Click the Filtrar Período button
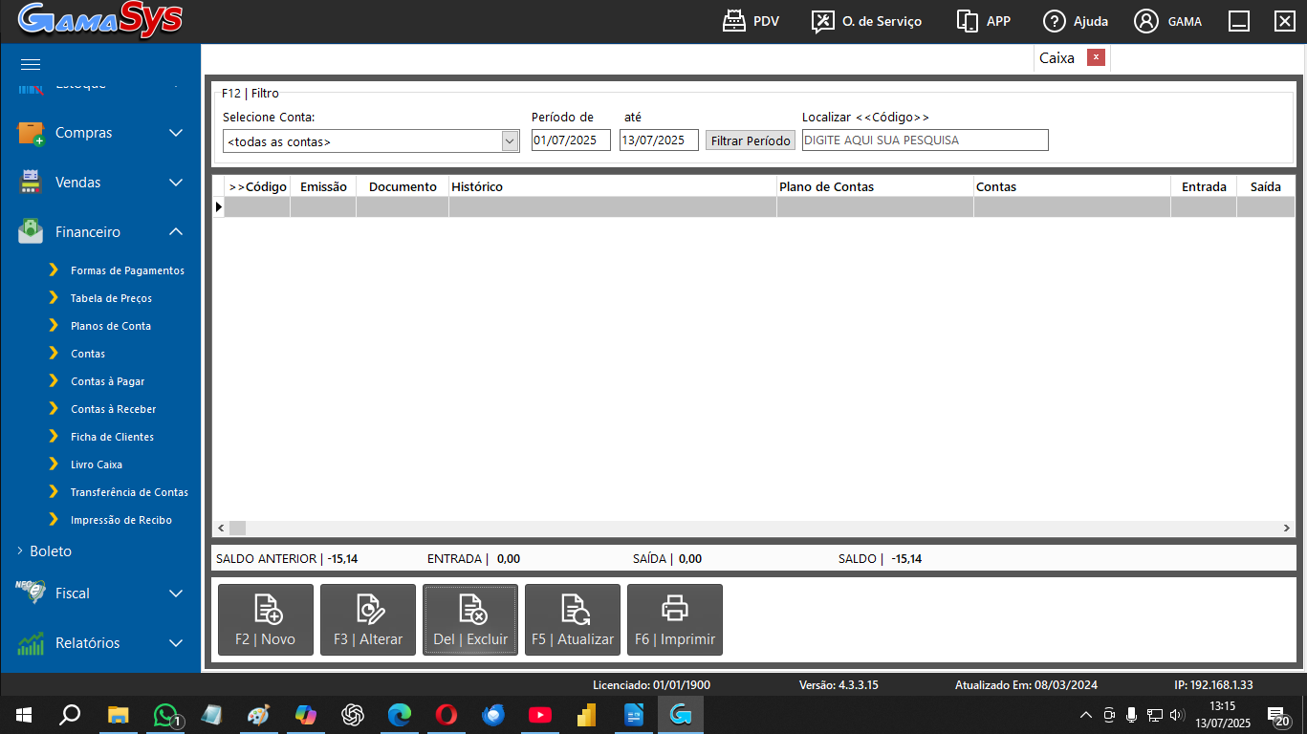The image size is (1307, 734). (751, 140)
